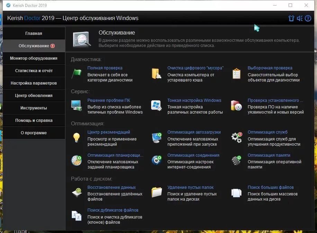Click text "Поиск и удаление пустых папок на дисках"
Viewport: 317px width, 233px height.
point(192,196)
